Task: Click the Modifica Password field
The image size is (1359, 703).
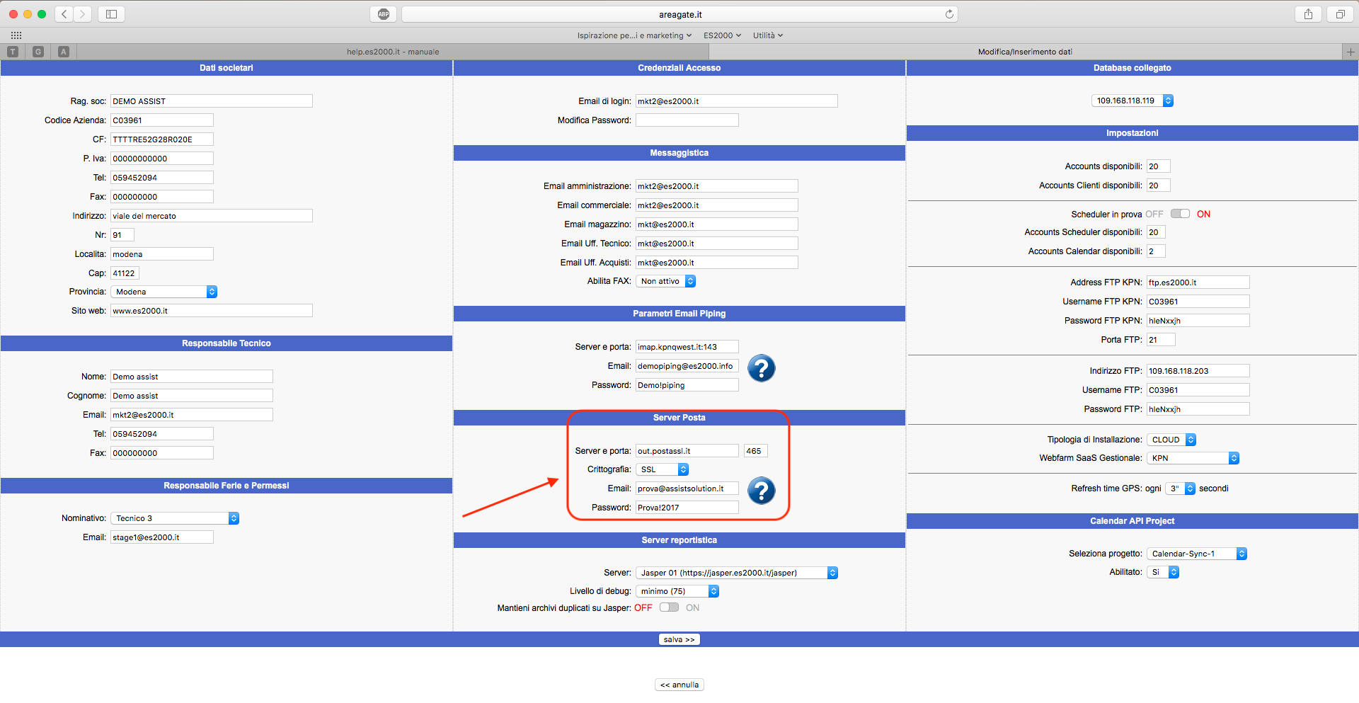Action: (687, 120)
